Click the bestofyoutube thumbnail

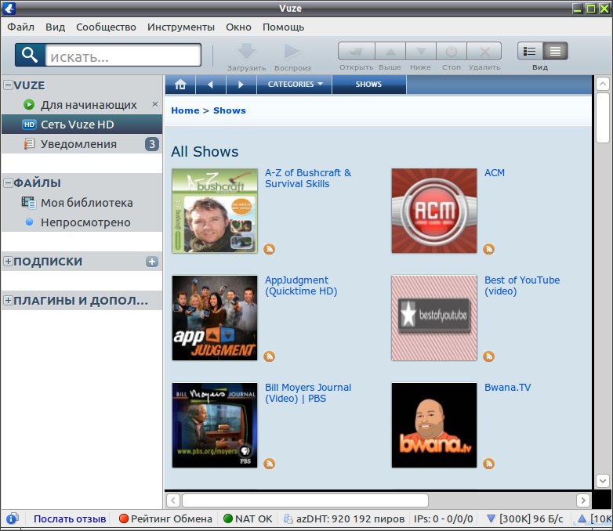[x=434, y=318]
